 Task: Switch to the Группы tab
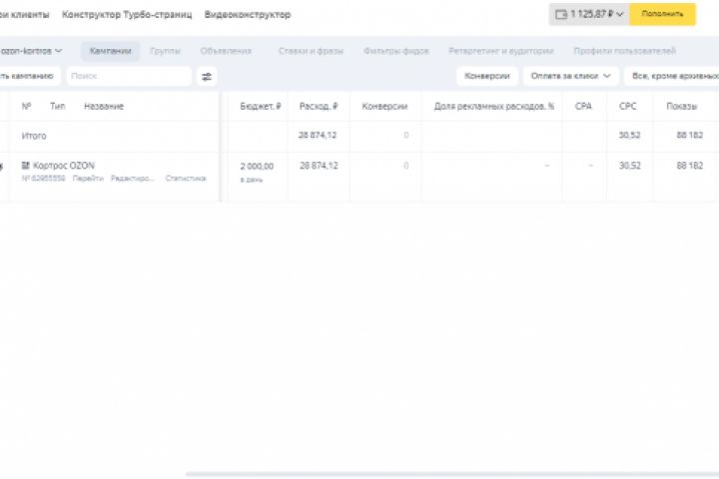165,51
